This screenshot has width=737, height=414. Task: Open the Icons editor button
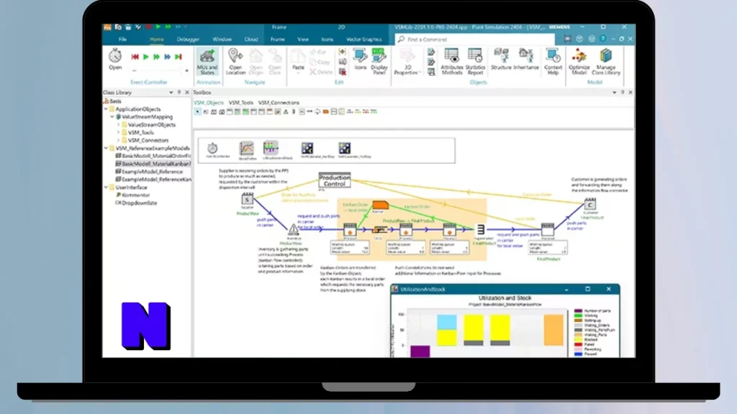[361, 60]
